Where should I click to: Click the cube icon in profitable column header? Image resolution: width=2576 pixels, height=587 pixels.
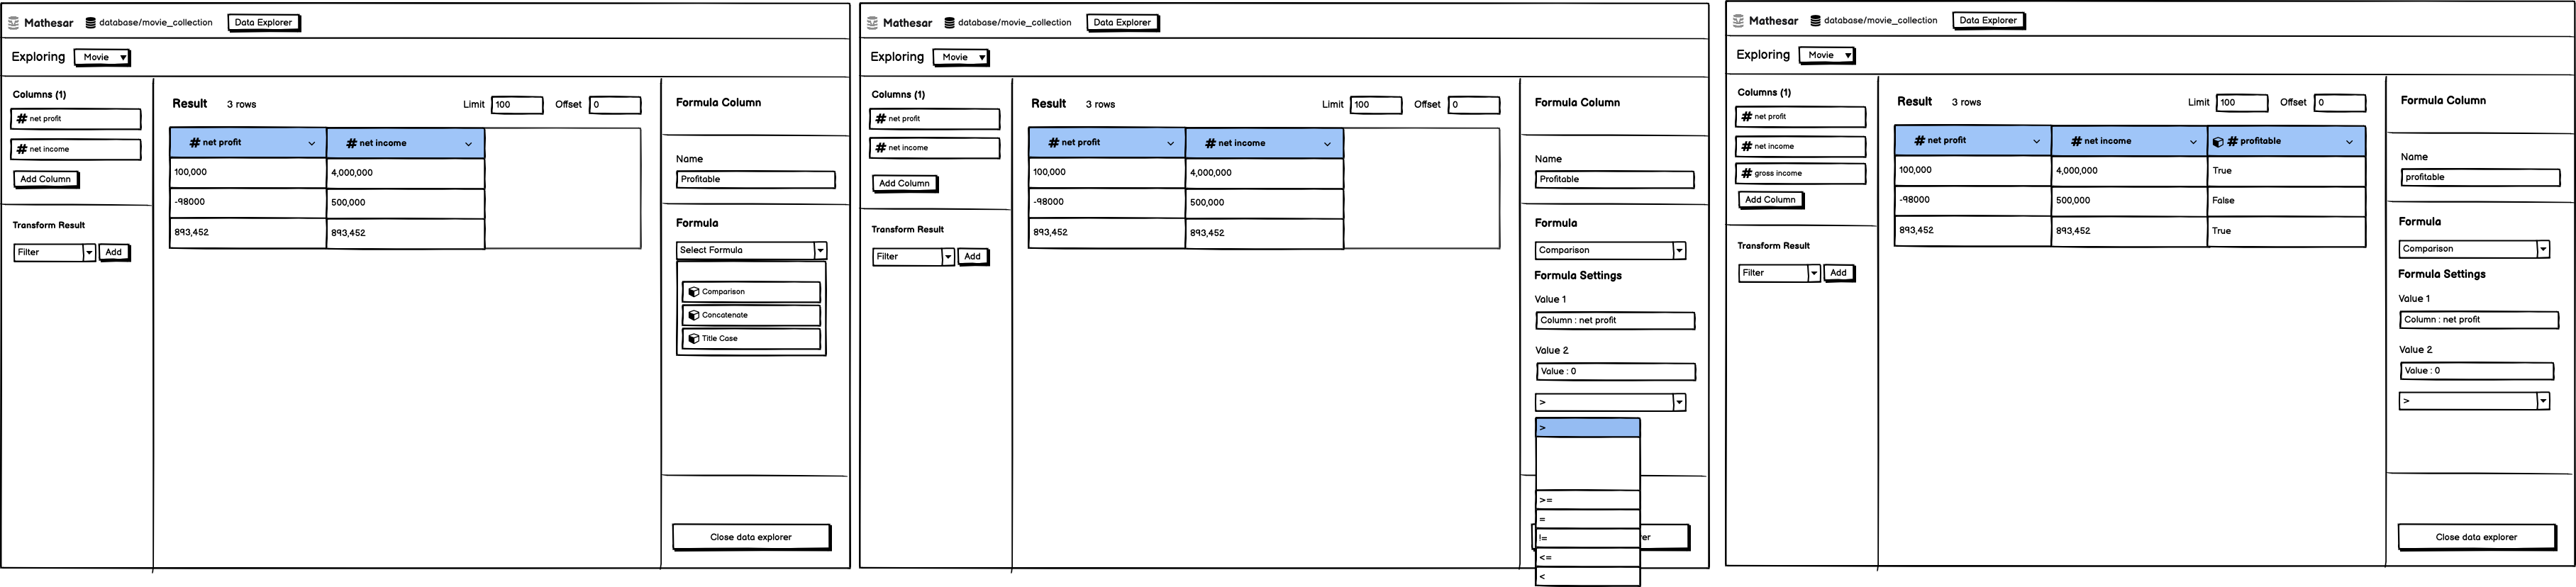[x=2218, y=142]
